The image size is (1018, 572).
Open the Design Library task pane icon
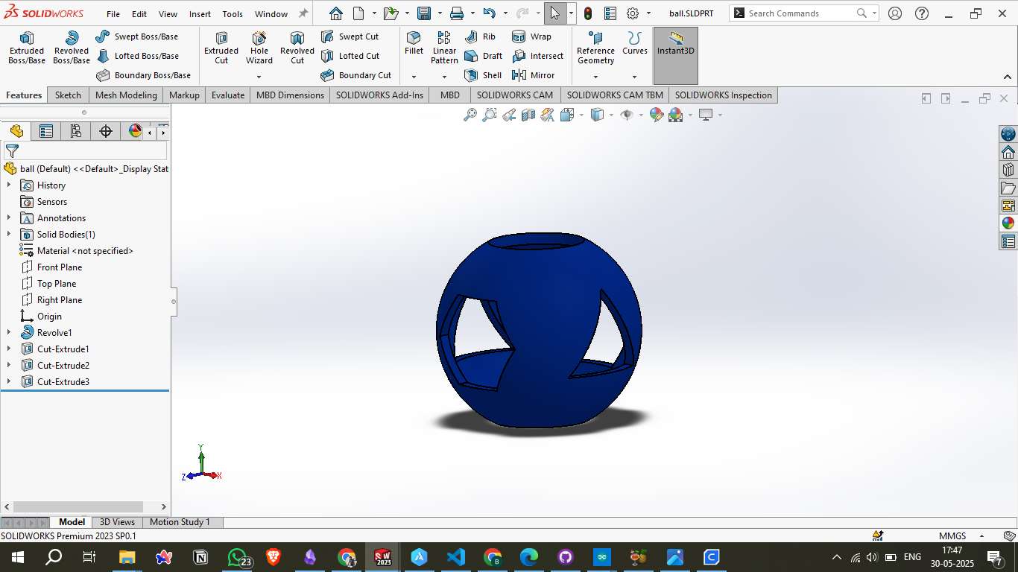1008,171
